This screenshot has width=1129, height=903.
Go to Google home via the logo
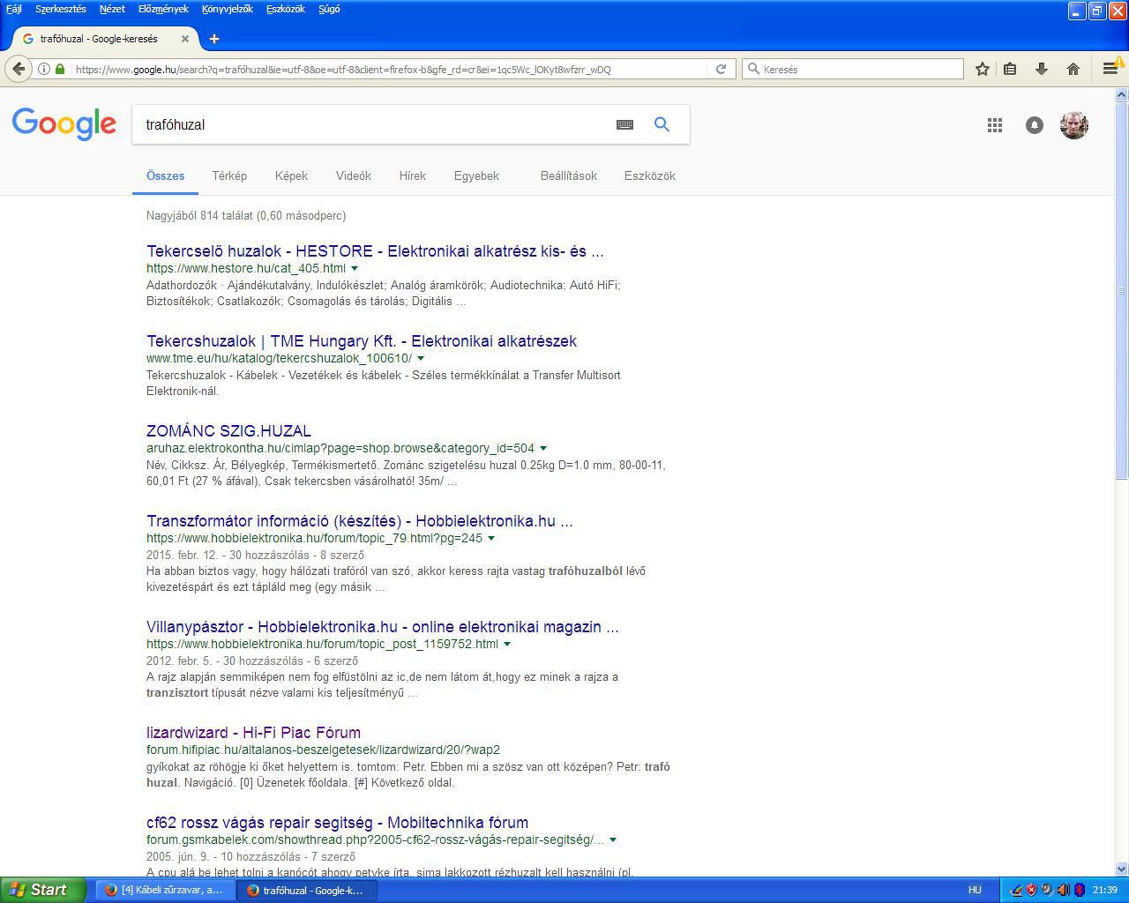coord(64,124)
